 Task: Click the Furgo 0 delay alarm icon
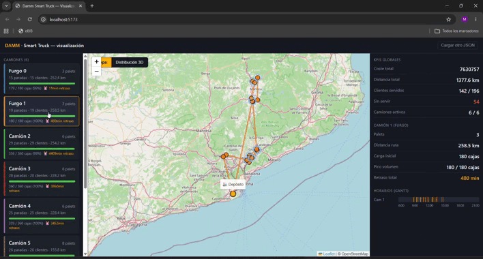(x=45, y=89)
